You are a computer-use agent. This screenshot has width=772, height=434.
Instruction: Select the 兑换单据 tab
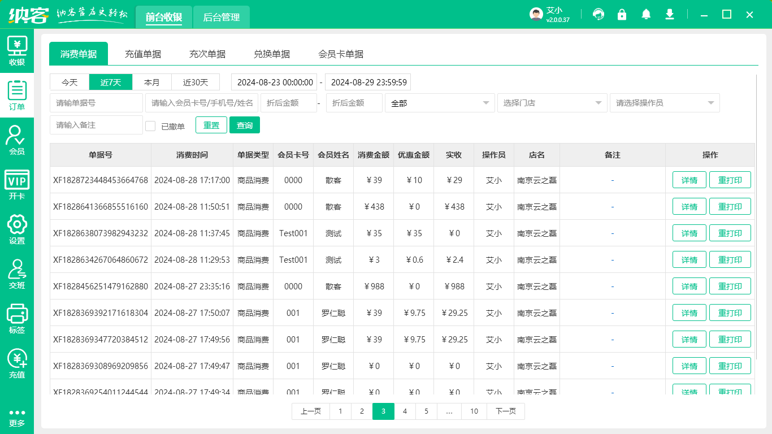coord(272,54)
